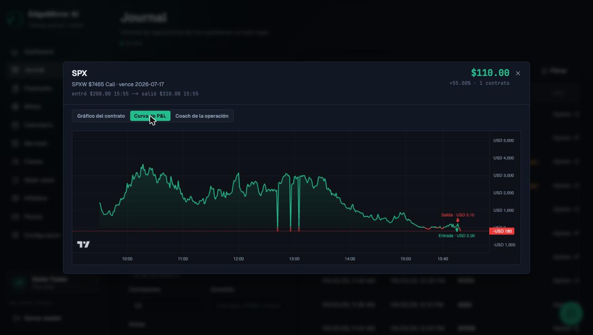Click the app logo in the sidebar header
The height and width of the screenshot is (335, 593).
15,19
